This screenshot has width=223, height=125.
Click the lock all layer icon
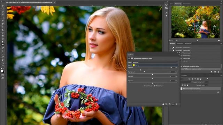(x=187, y=85)
